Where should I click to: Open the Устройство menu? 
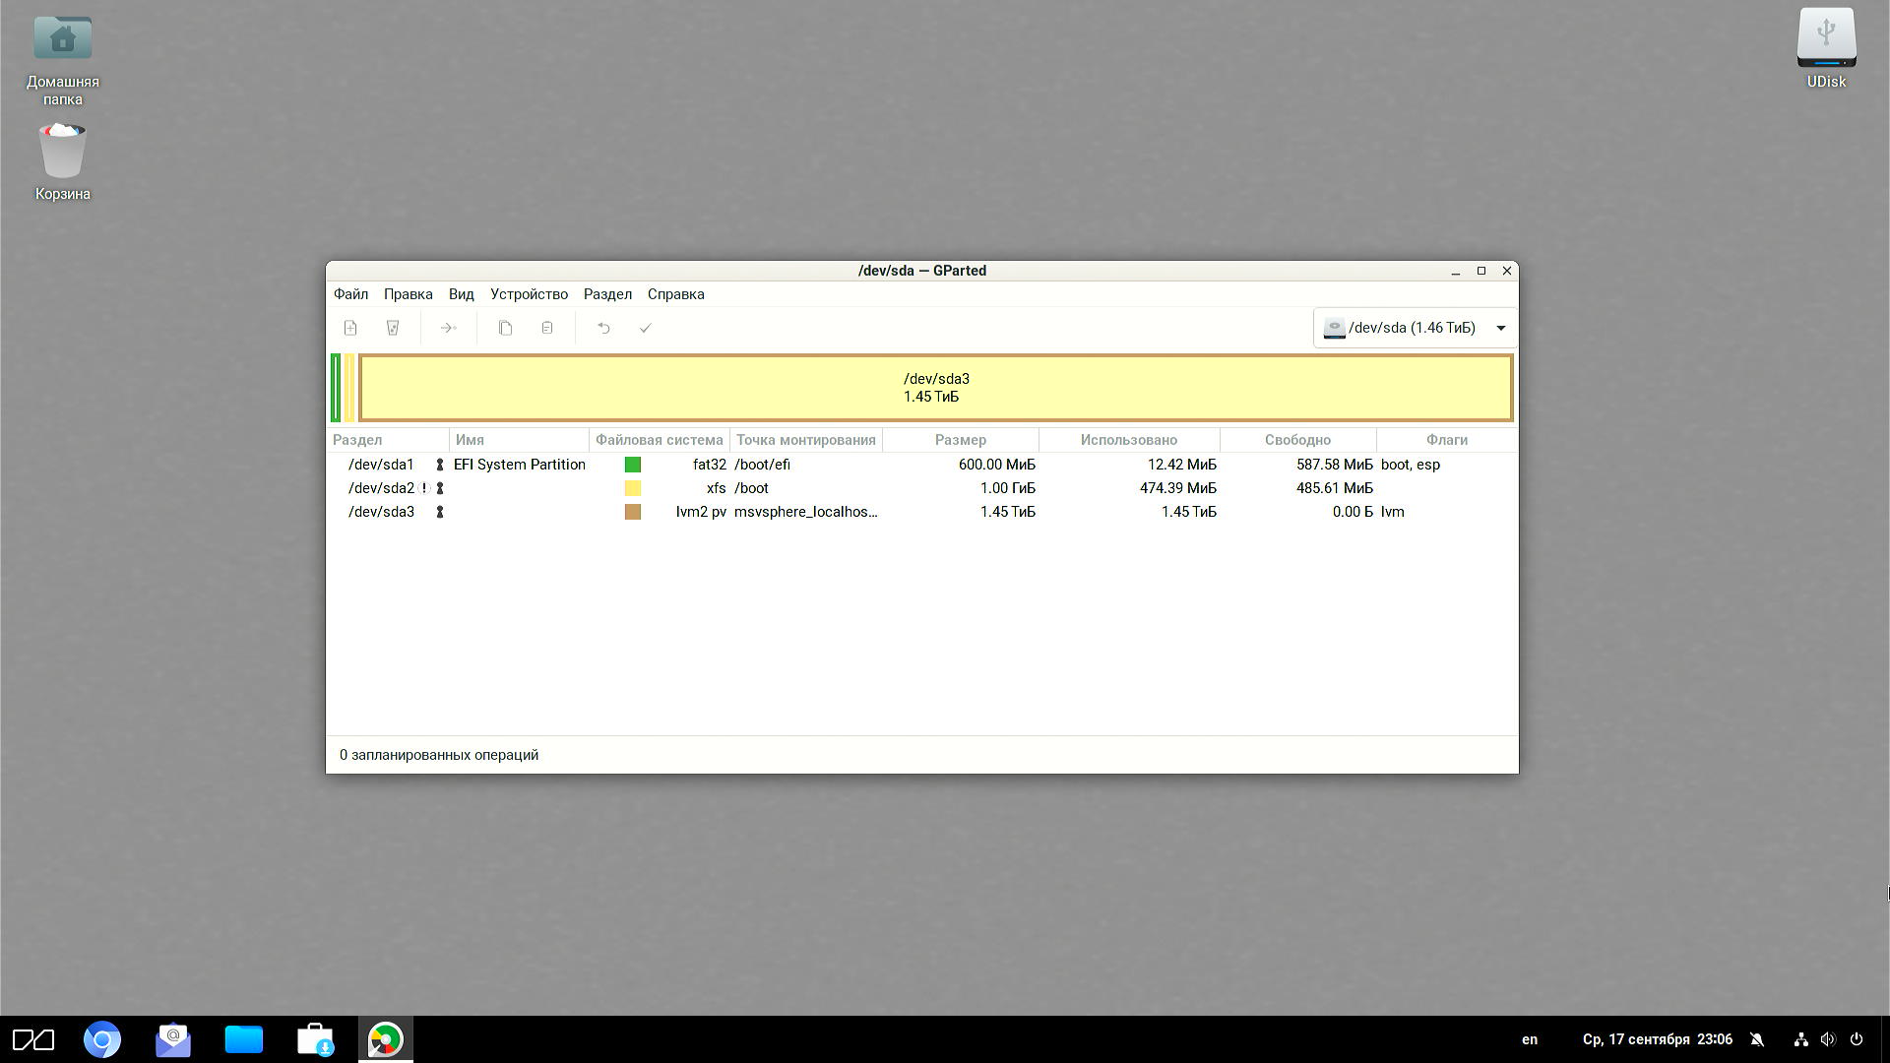tap(529, 294)
